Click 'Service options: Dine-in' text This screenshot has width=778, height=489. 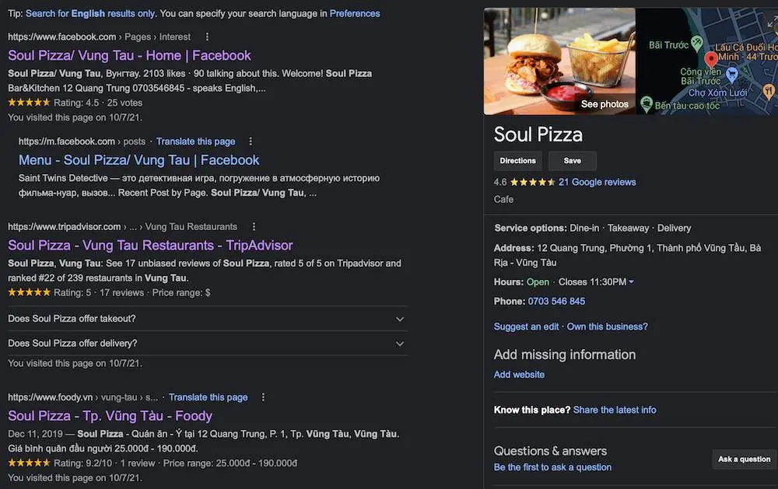click(x=547, y=228)
